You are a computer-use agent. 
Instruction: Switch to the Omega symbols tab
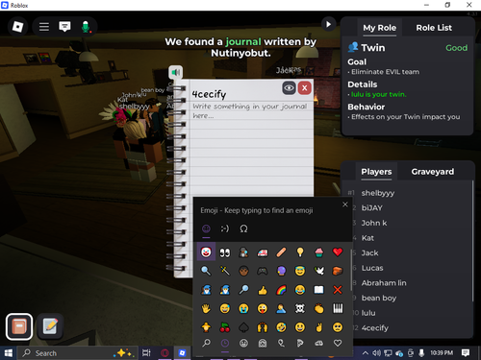point(243,228)
